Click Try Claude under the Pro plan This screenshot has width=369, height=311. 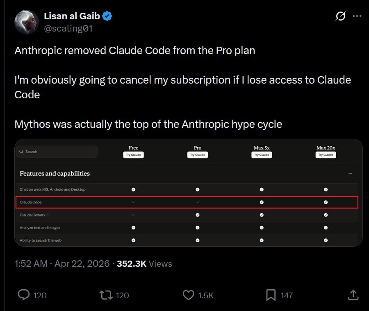198,155
